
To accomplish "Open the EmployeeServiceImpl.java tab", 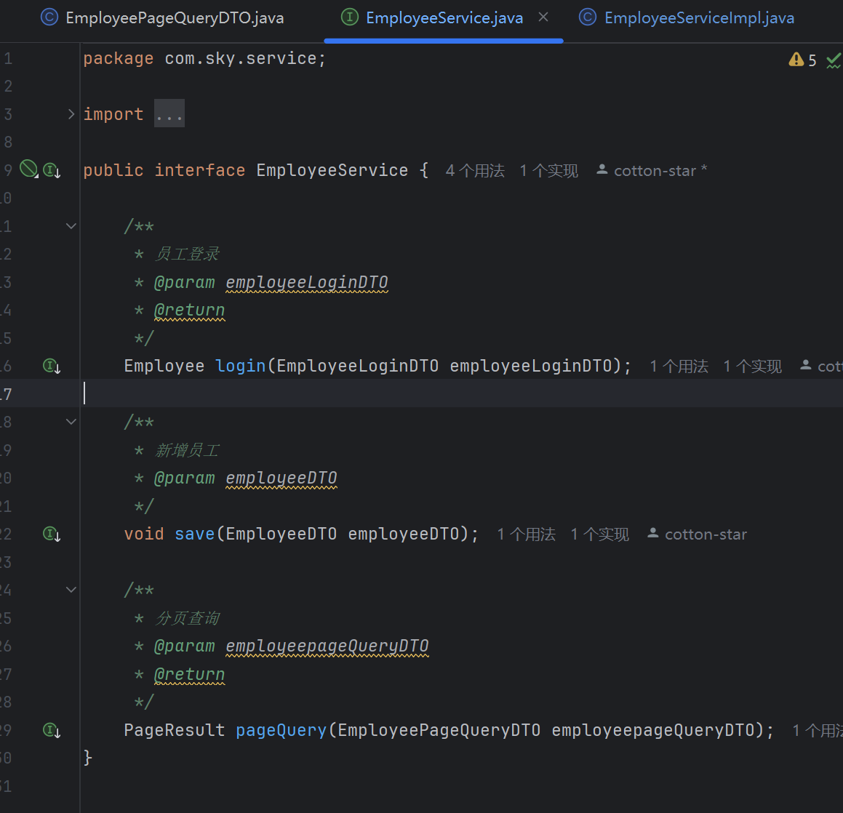I will point(698,17).
